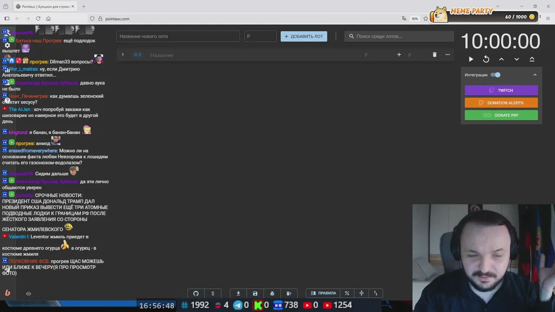Click the shield tracking protection icon

(x=92, y=19)
